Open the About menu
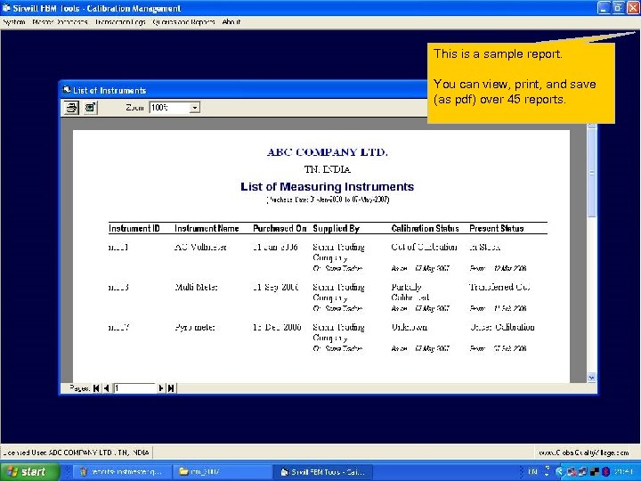Screen dimensions: 641x481 coord(231,22)
